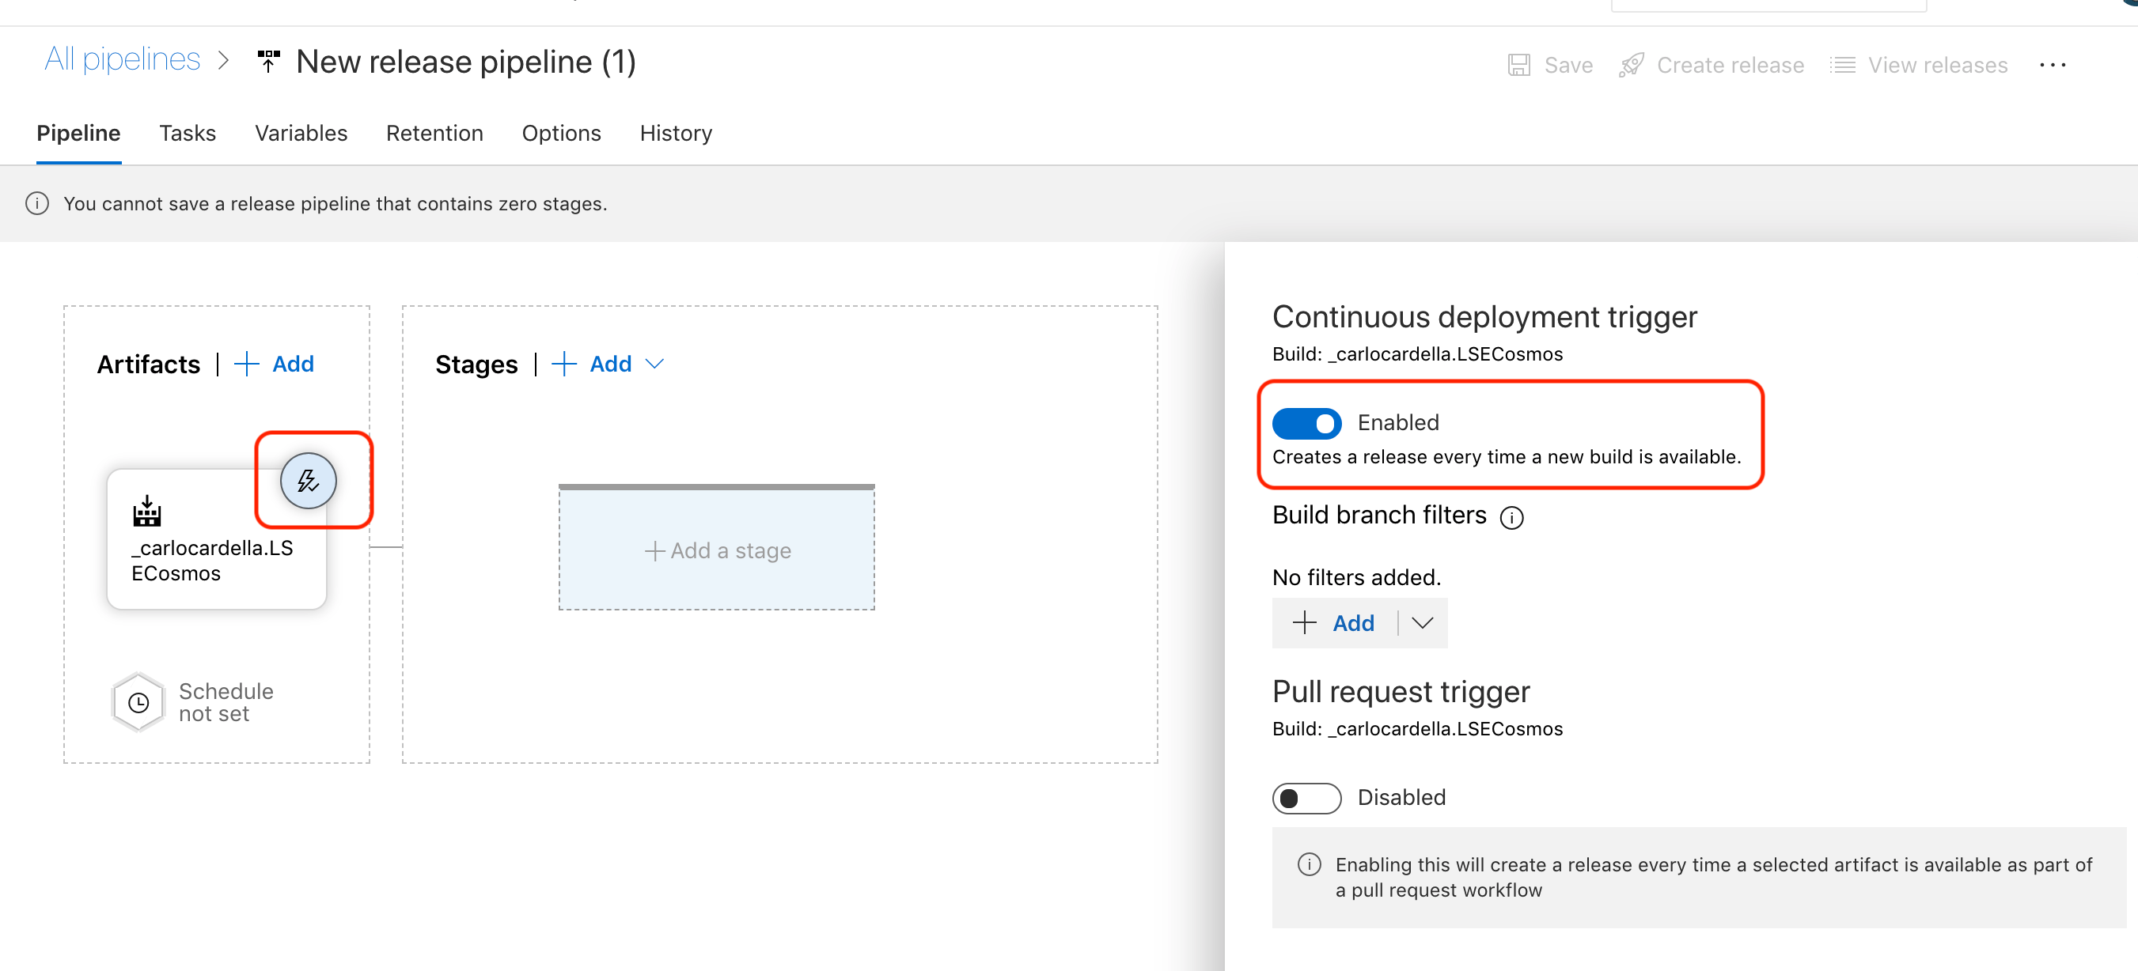Navigate to All pipelines breadcrumb
Image resolution: width=2138 pixels, height=971 pixels.
point(123,60)
